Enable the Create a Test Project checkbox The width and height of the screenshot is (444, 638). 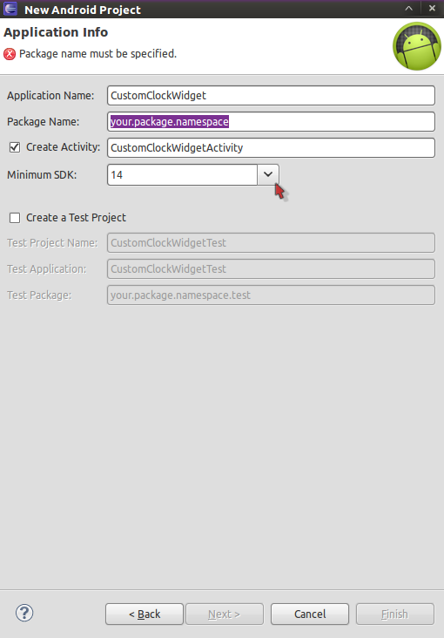pos(15,218)
